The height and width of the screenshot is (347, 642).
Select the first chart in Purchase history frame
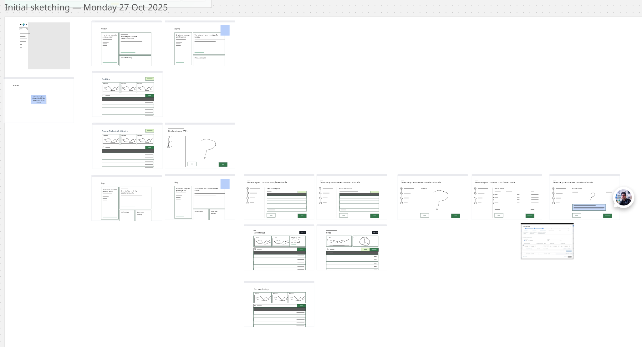(x=262, y=298)
